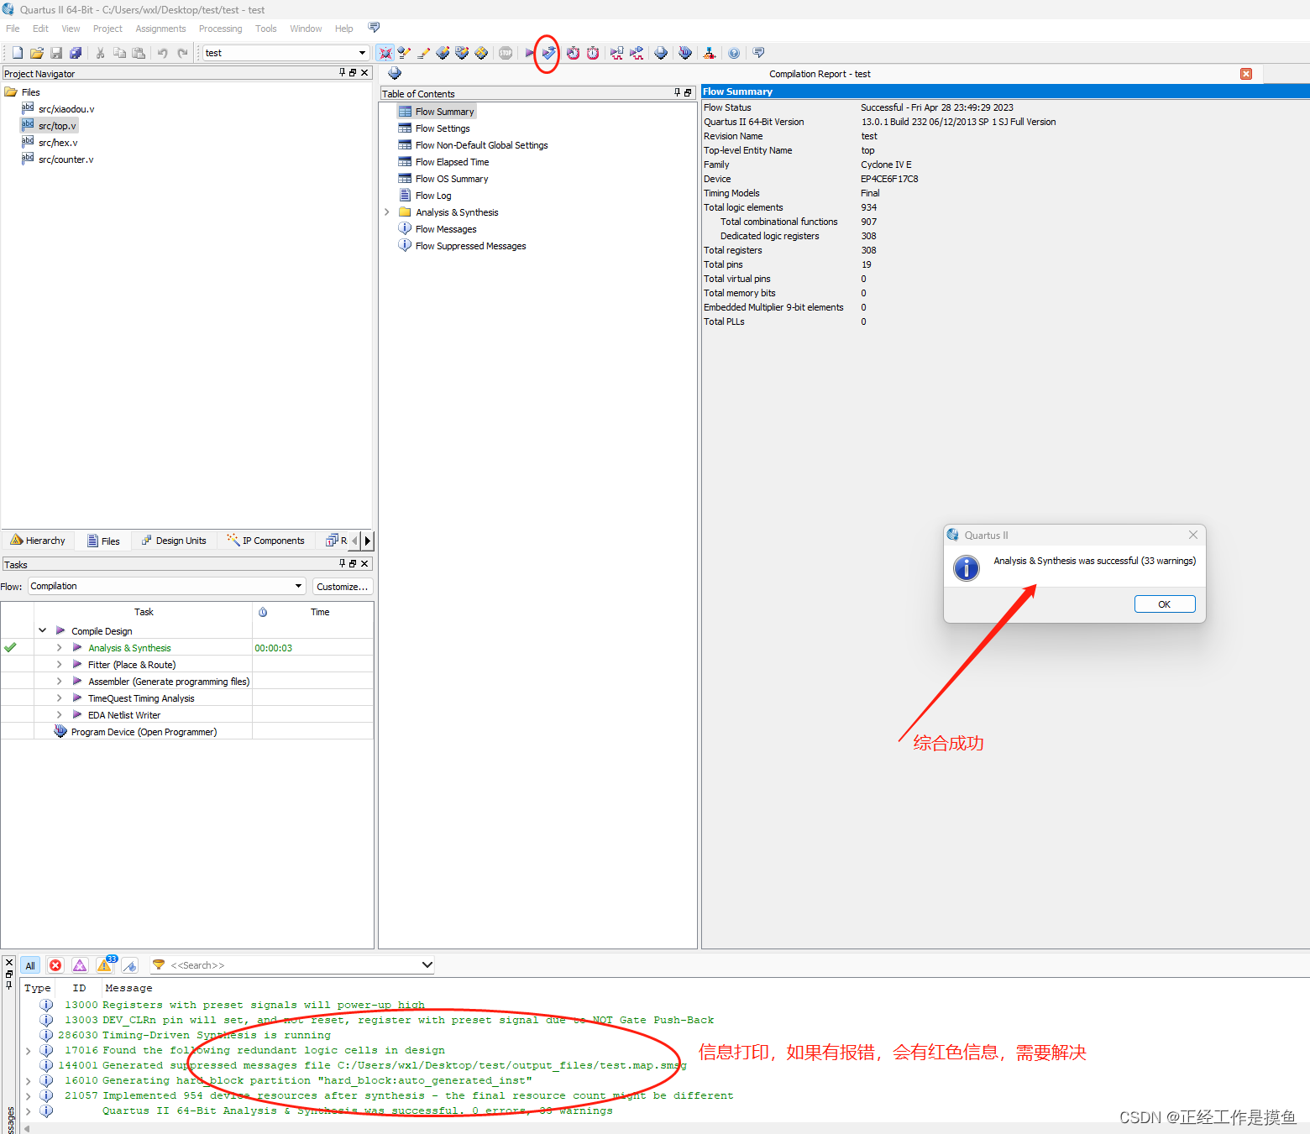This screenshot has height=1134, width=1310.
Task: Click the Program Device task icon
Action: click(60, 731)
